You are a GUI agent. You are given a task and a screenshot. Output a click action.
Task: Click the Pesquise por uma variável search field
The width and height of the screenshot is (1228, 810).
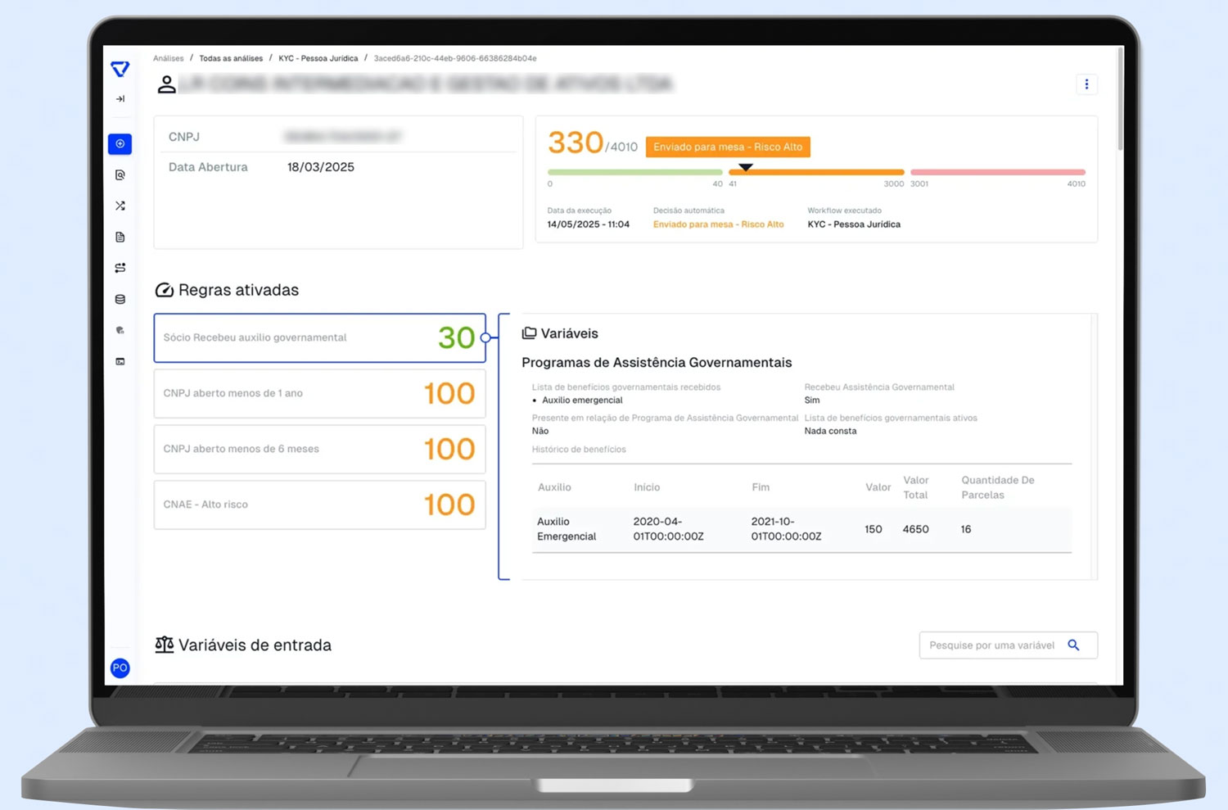click(992, 645)
